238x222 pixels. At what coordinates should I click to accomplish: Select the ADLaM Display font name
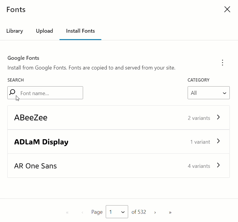(41, 142)
